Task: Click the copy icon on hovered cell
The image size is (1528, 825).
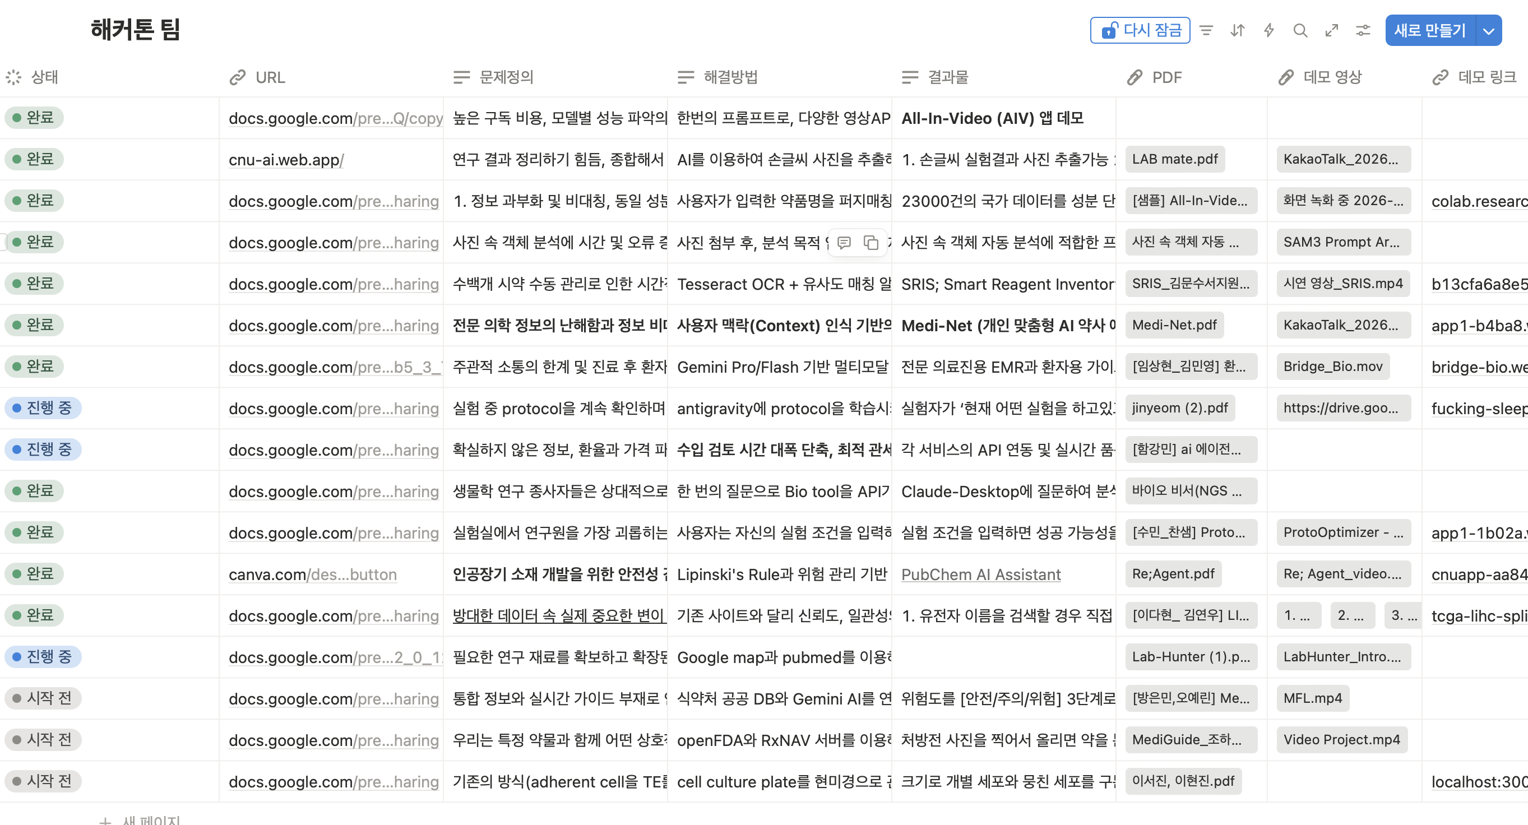Action: point(871,243)
